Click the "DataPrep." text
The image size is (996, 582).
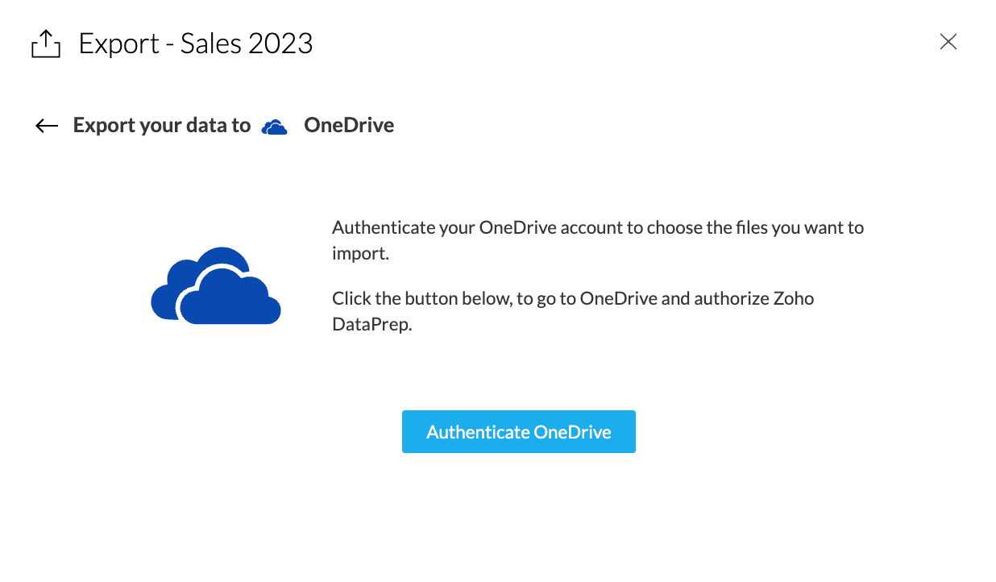(x=371, y=325)
